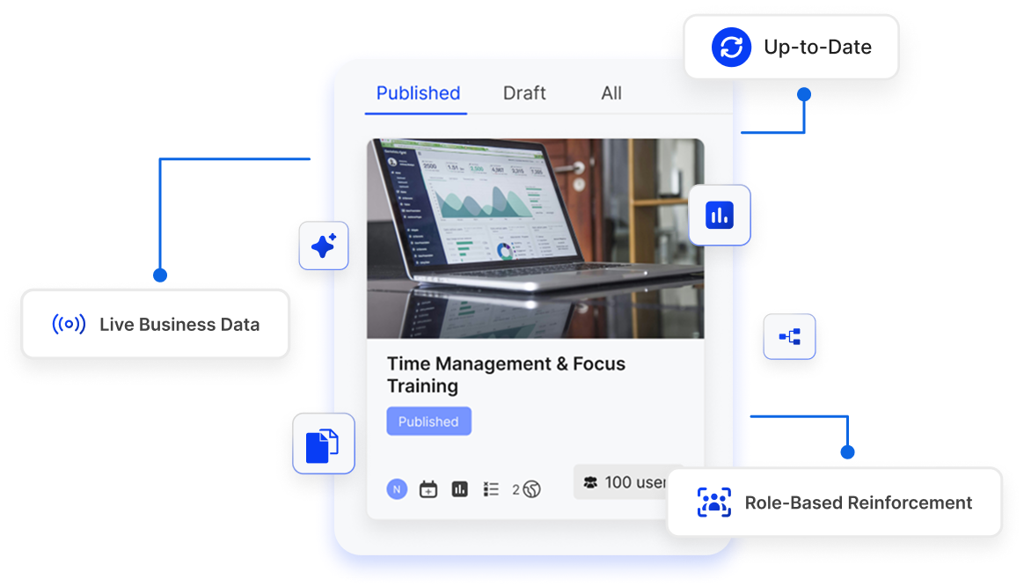Switch to the All tab
Image resolution: width=1024 pixels, height=587 pixels.
pyautogui.click(x=611, y=92)
